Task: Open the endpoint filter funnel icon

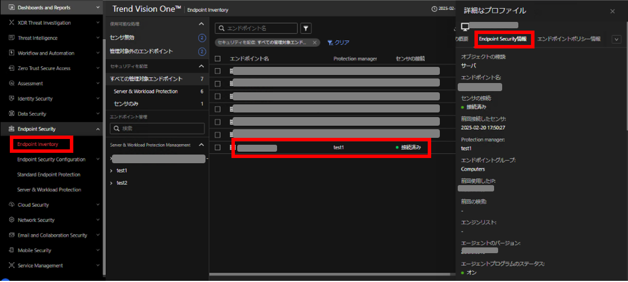Action: [x=306, y=28]
